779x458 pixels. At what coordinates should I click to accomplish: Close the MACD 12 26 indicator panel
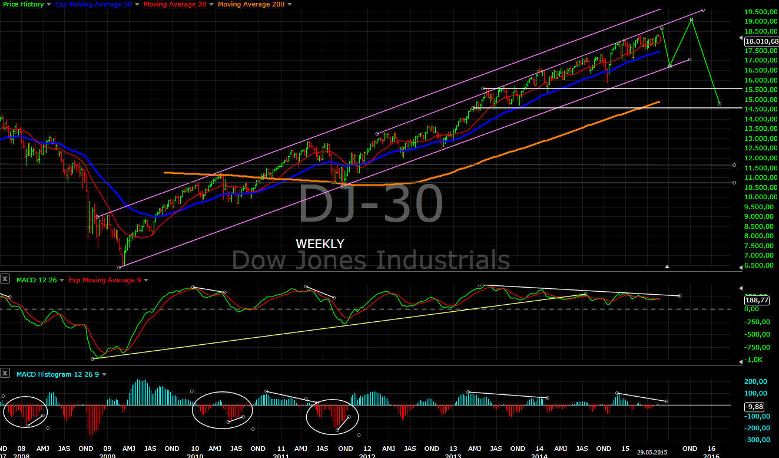pos(5,279)
